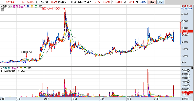Select the 윕비스 stock name label
The height and width of the screenshot is (101, 194).
[6, 6]
